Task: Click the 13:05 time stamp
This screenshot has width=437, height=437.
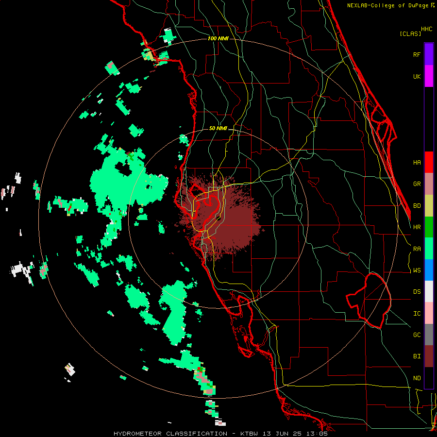Action: [318, 434]
